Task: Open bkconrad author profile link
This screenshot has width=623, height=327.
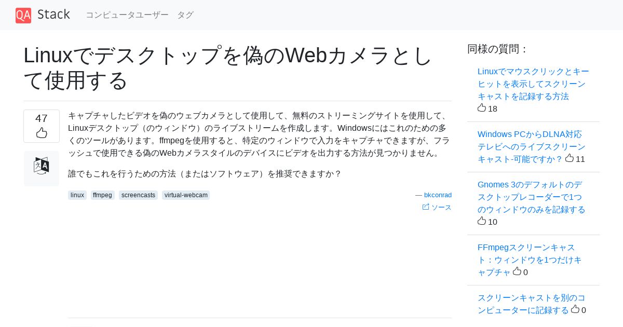Action: click(438, 195)
